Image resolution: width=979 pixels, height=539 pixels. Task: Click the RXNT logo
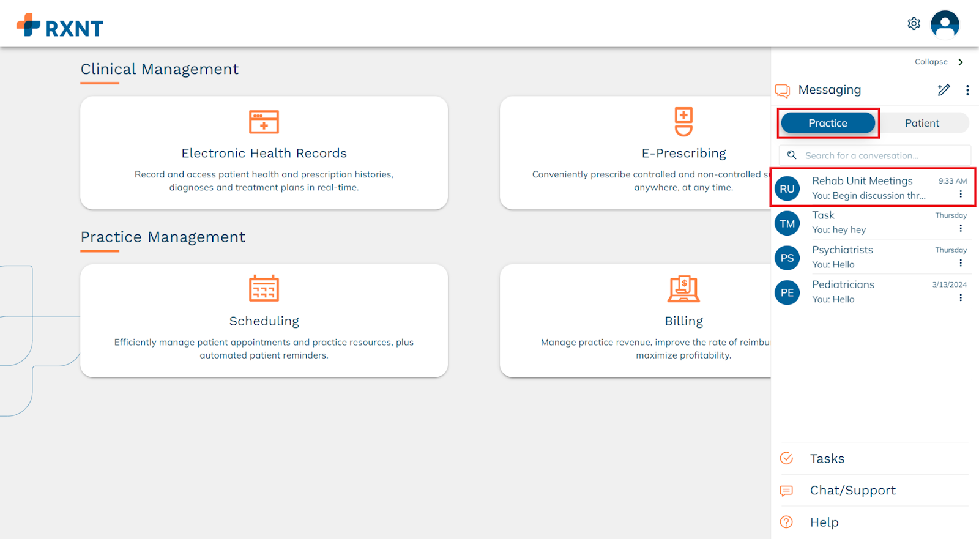[x=60, y=26]
